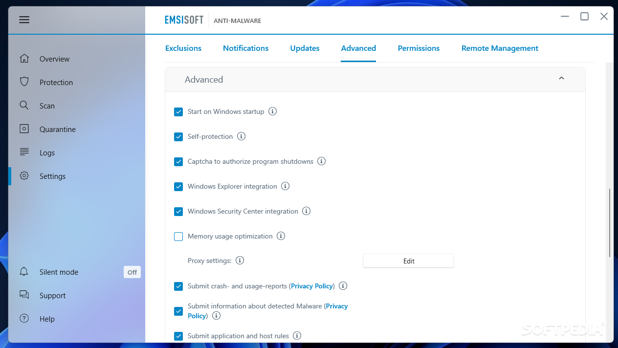Click the vertical scrollbar thumb
This screenshot has height=348, width=618.
point(610,223)
